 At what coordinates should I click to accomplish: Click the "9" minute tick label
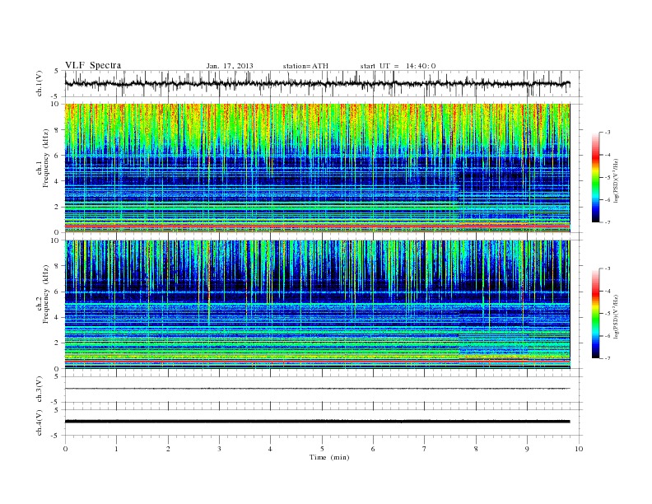coord(527,449)
